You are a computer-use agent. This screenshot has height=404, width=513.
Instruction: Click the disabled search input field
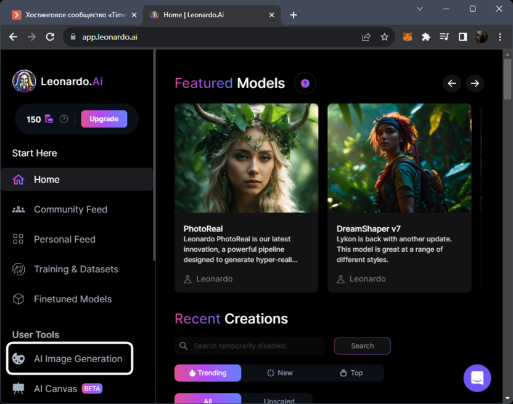click(249, 346)
